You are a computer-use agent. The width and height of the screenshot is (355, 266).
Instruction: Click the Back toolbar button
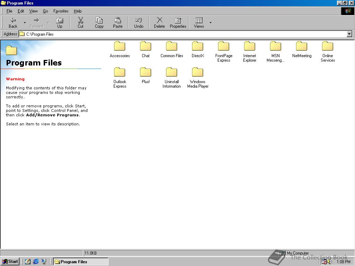13,23
